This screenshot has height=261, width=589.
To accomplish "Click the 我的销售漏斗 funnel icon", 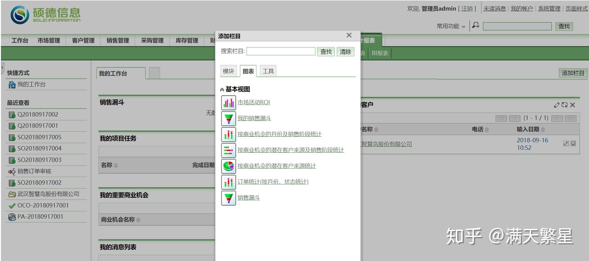I will (x=228, y=119).
